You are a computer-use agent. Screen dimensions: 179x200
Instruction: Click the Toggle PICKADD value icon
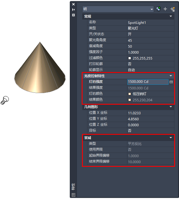pyautogui.click(x=158, y=9)
